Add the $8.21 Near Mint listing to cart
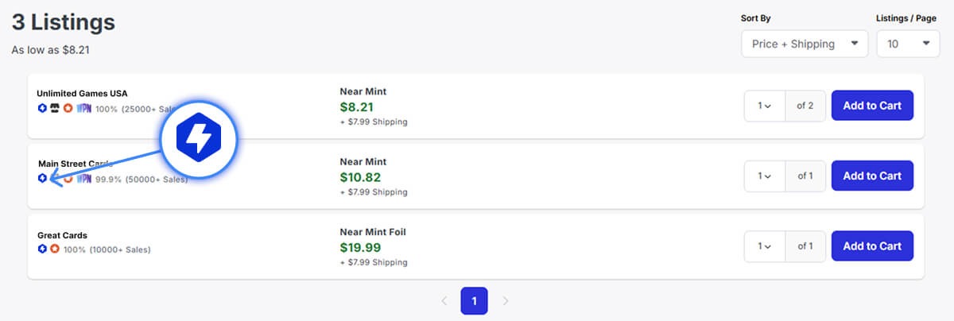The height and width of the screenshot is (321, 954). point(872,106)
